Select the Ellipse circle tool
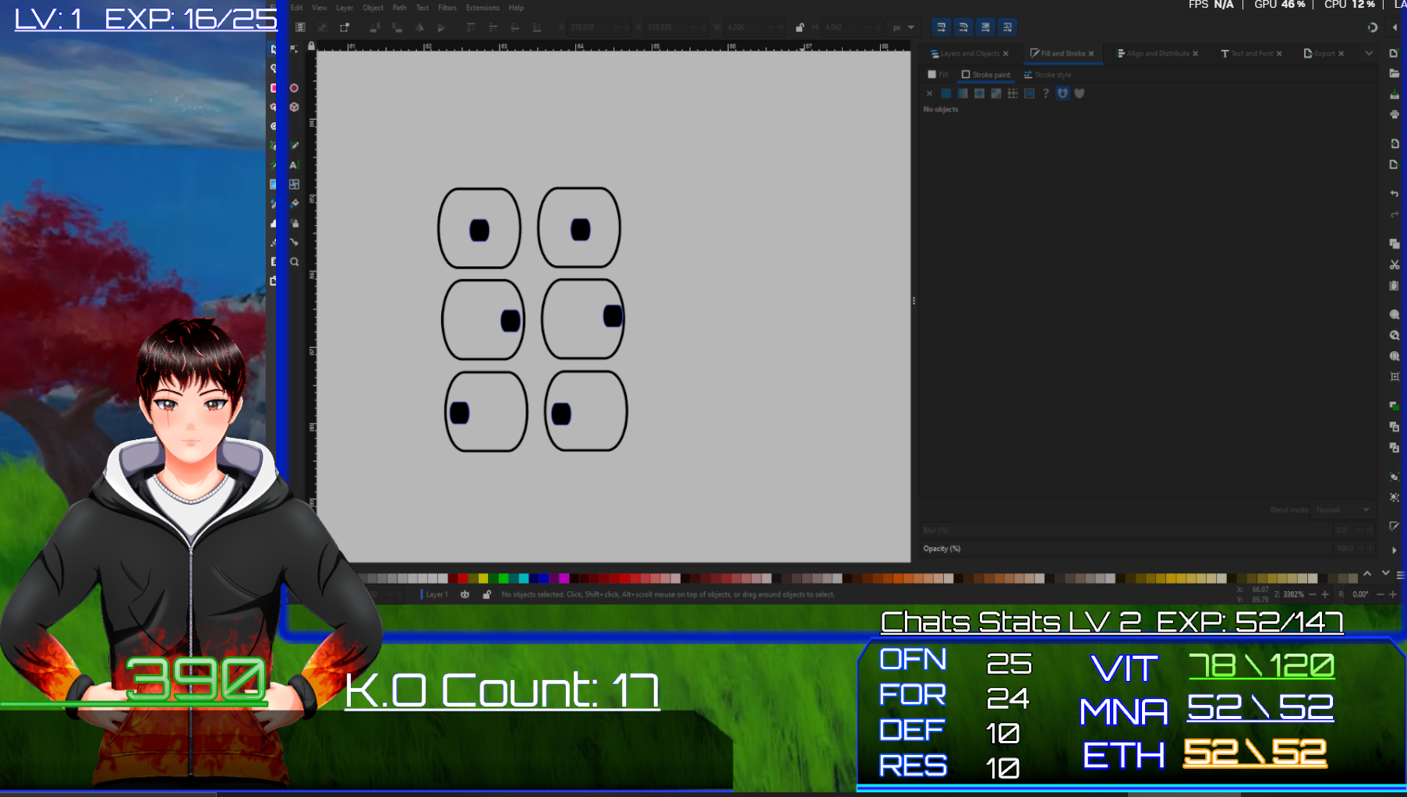Image resolution: width=1407 pixels, height=797 pixels. tap(295, 88)
